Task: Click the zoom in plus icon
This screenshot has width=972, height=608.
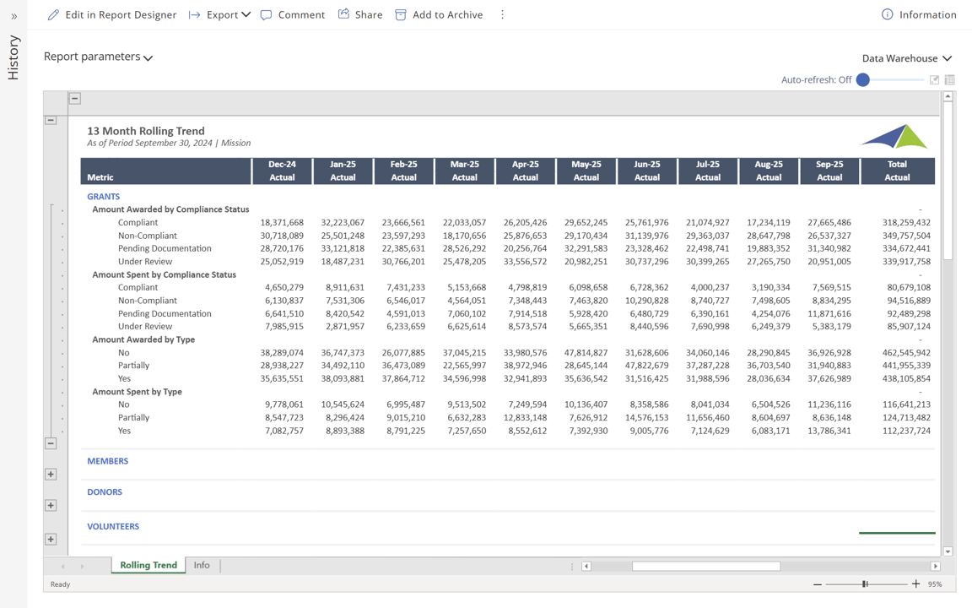Action: point(915,584)
